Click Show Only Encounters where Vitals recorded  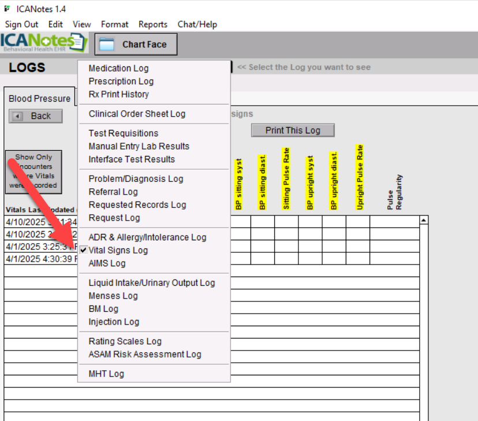point(33,171)
